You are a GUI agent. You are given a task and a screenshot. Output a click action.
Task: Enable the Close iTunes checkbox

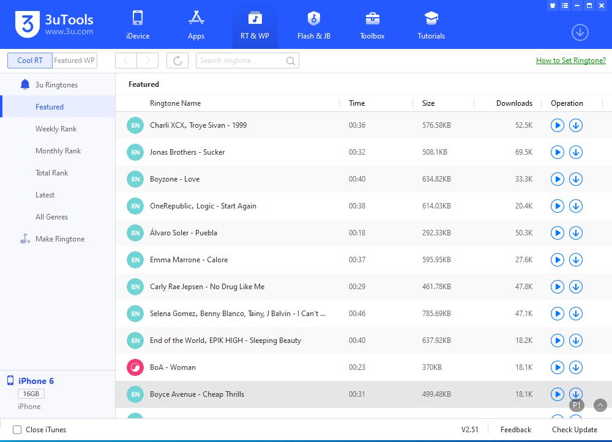pyautogui.click(x=17, y=430)
